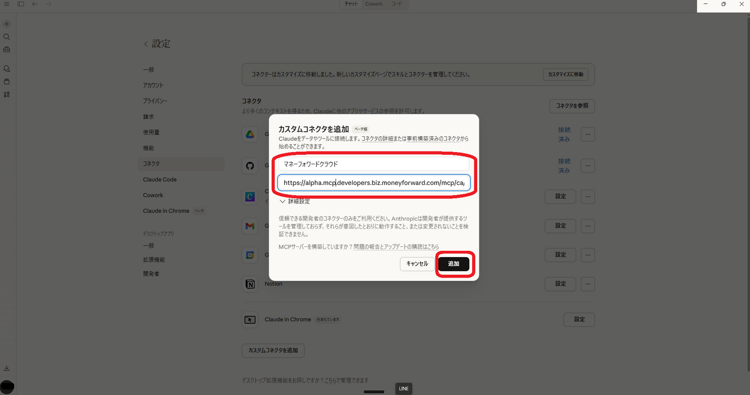The width and height of the screenshot is (750, 395).
Task: Click カスタムコネクタを追加 button
Action: point(273,350)
